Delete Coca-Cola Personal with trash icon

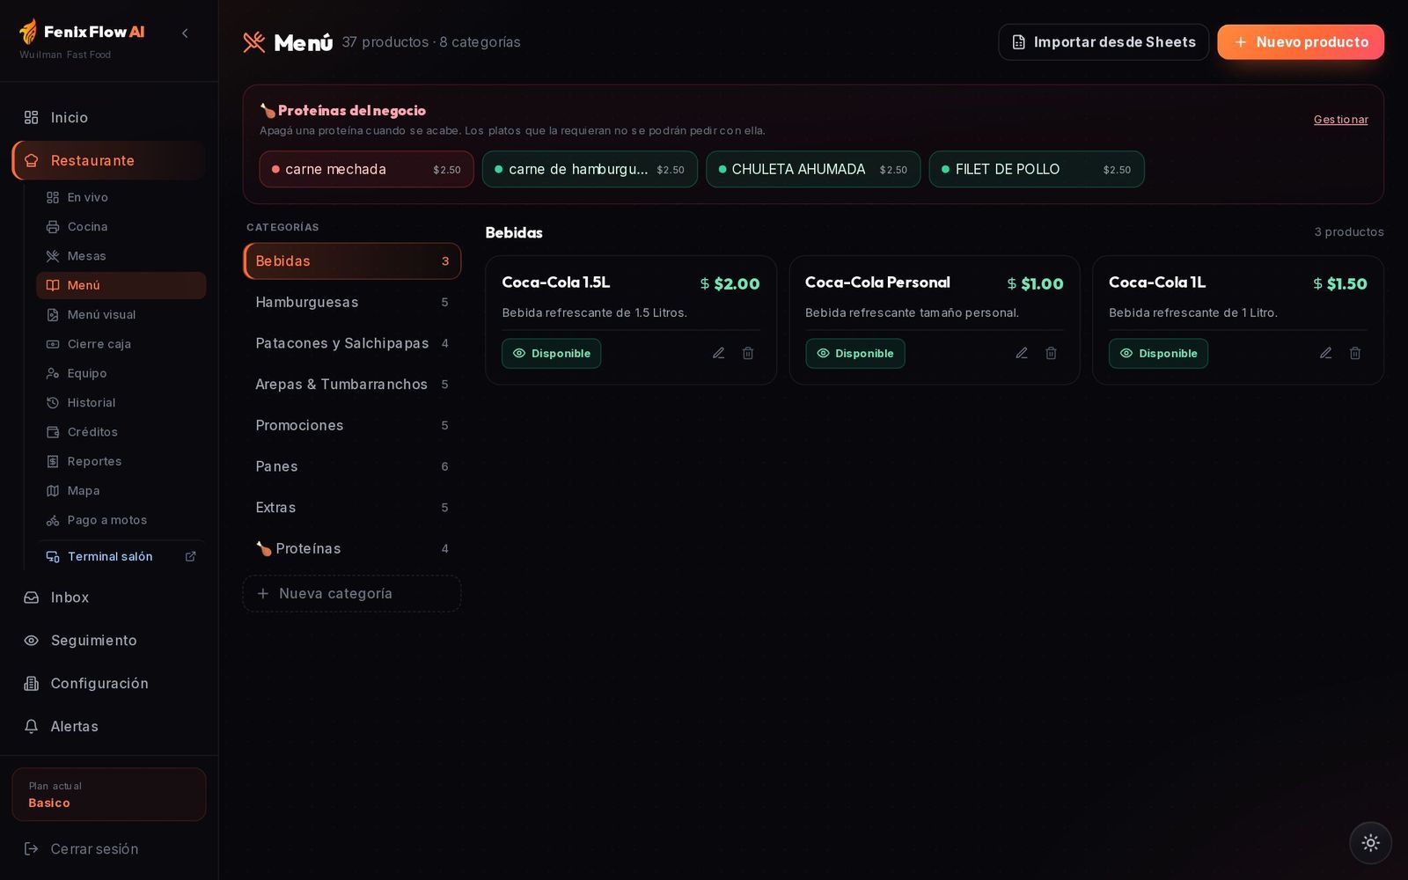[x=1051, y=353]
